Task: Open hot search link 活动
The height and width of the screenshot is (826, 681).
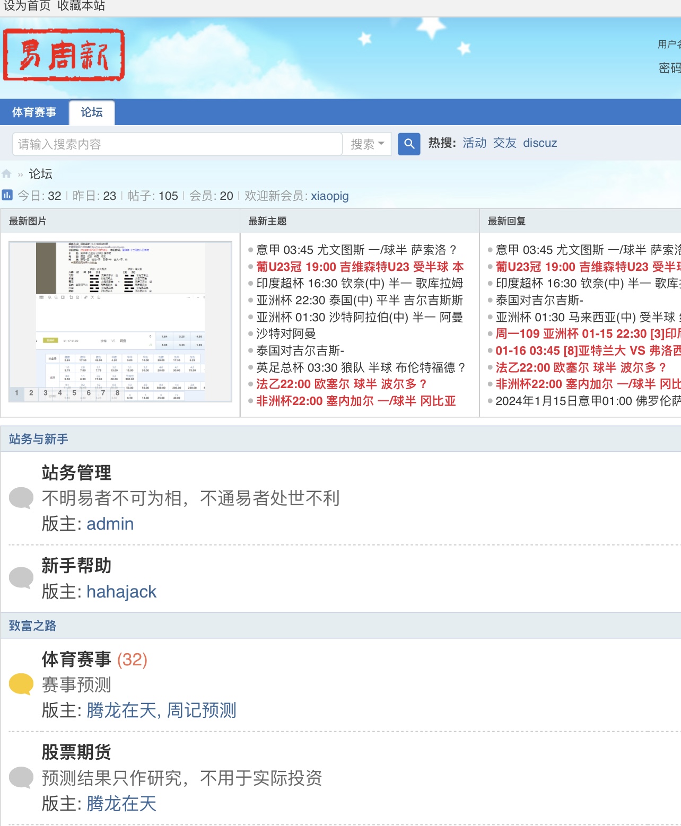Action: pyautogui.click(x=474, y=143)
